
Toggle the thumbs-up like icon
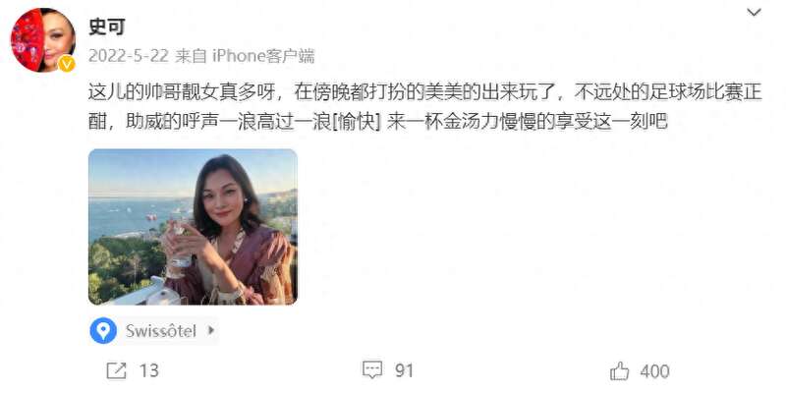[620, 371]
